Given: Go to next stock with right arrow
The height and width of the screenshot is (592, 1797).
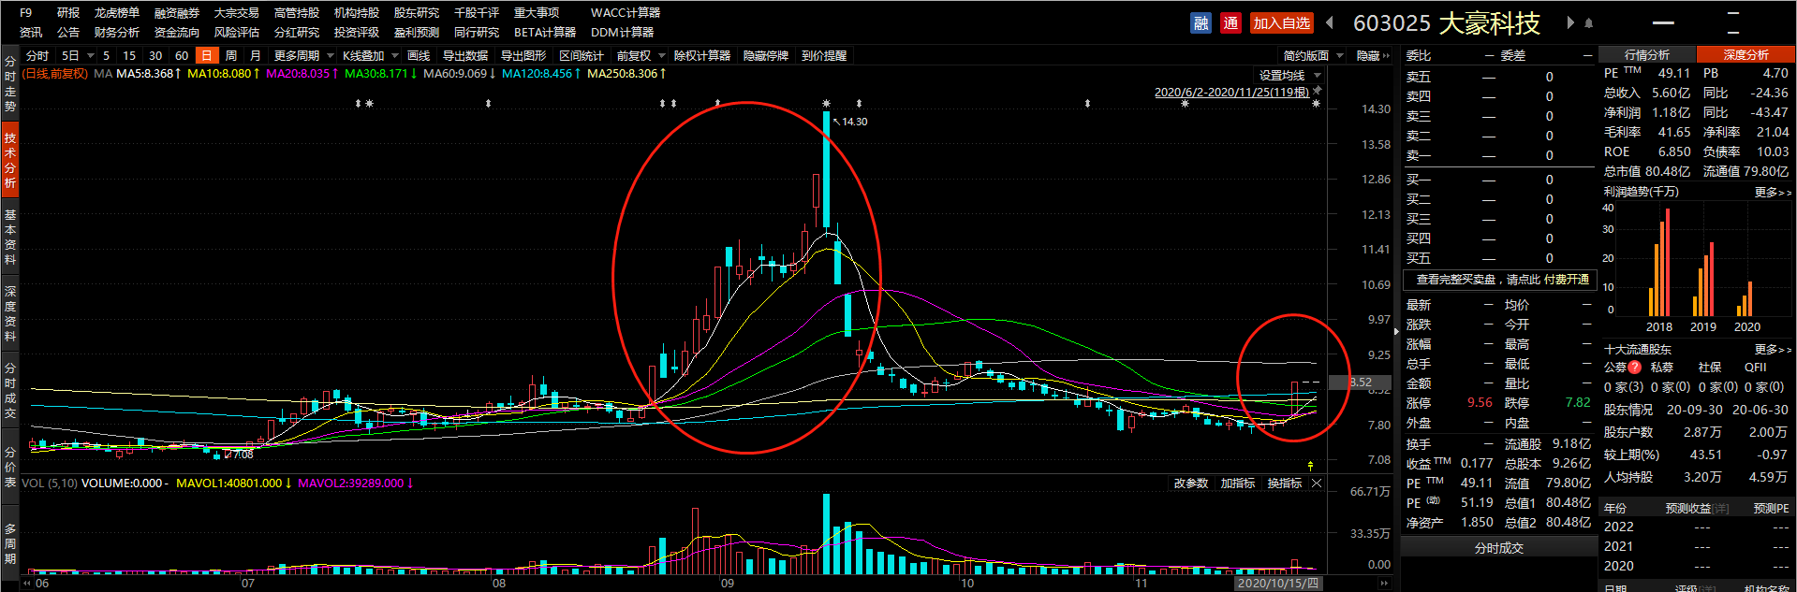Looking at the screenshot, I should click(x=1570, y=23).
